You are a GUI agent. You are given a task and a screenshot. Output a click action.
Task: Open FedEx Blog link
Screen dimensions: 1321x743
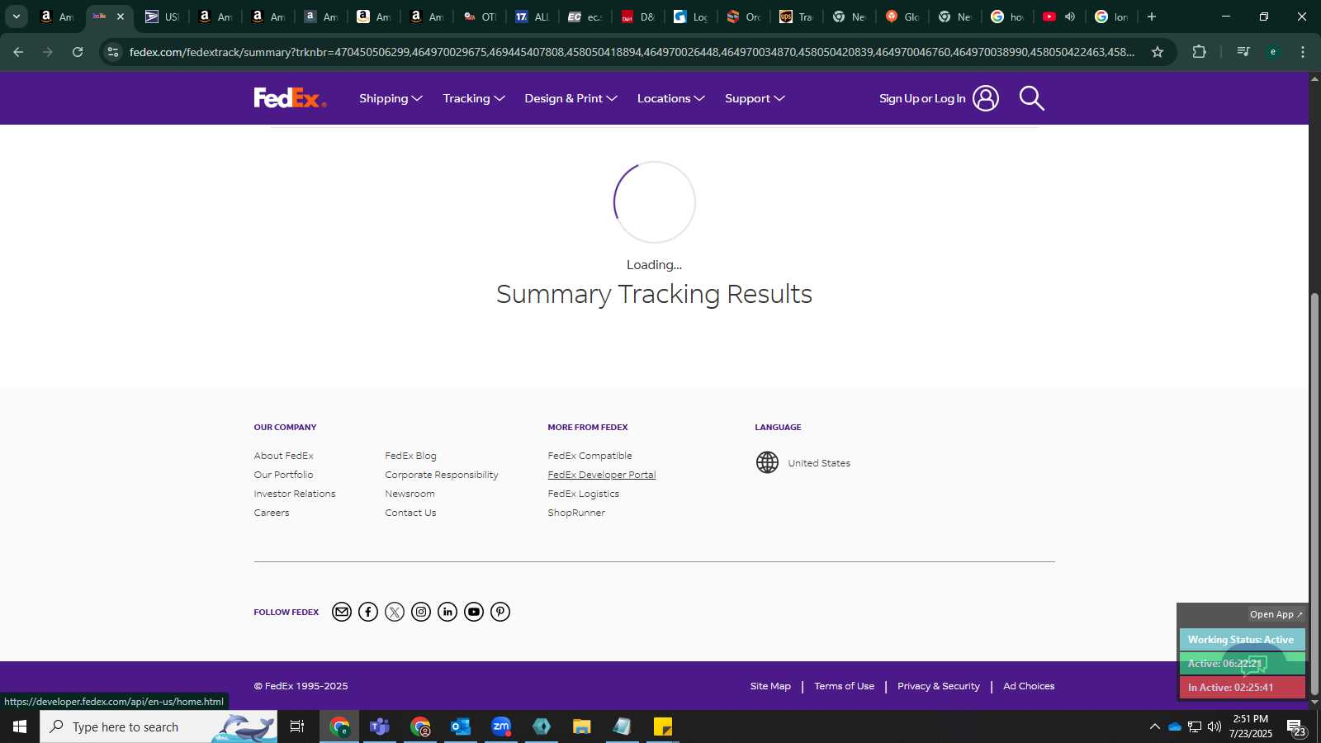coord(410,456)
